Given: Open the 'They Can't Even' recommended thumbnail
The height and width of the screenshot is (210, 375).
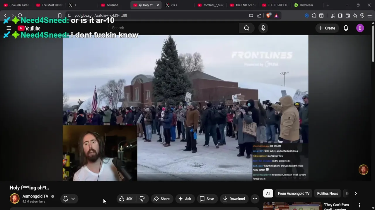Looking at the screenshot, I should [x=292, y=206].
